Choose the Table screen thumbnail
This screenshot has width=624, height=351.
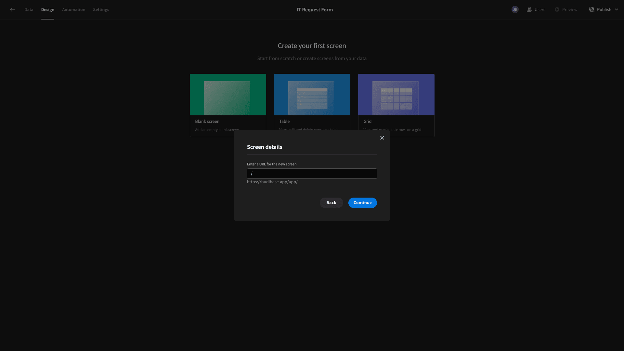coord(312,95)
